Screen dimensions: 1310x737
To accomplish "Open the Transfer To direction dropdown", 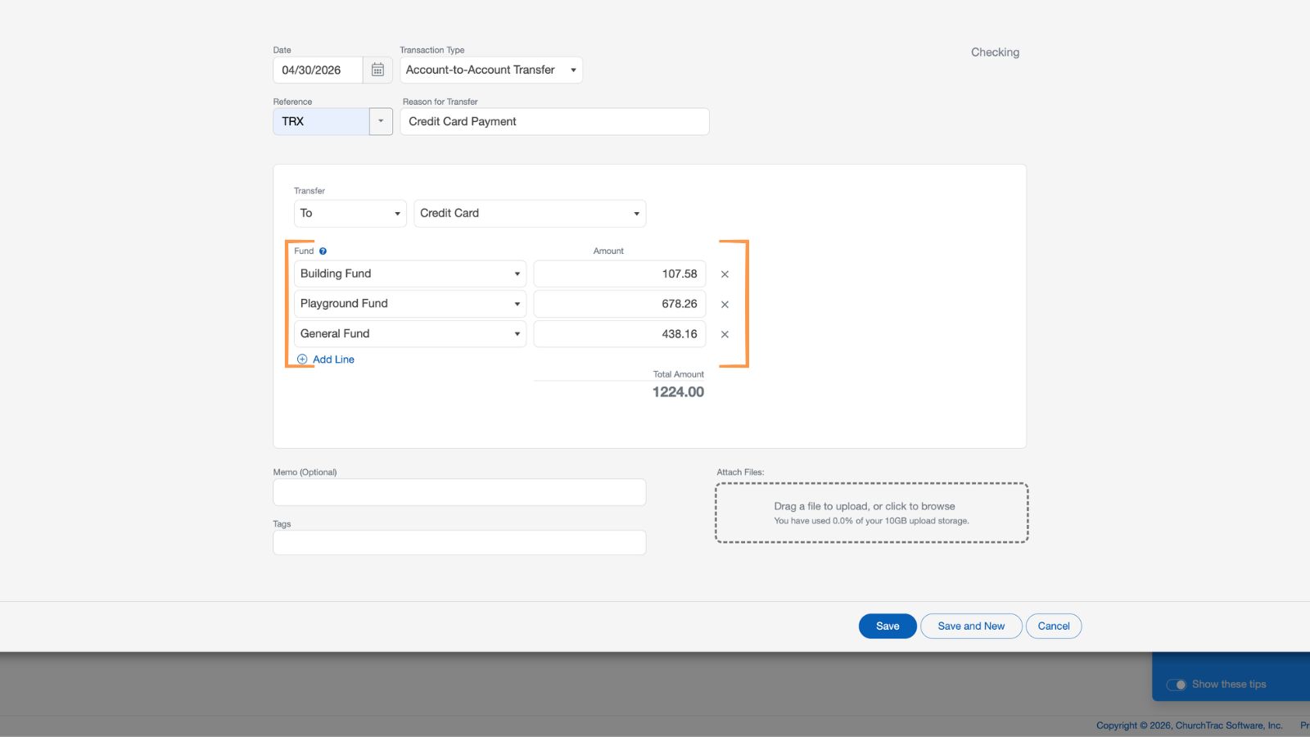I will click(x=350, y=214).
